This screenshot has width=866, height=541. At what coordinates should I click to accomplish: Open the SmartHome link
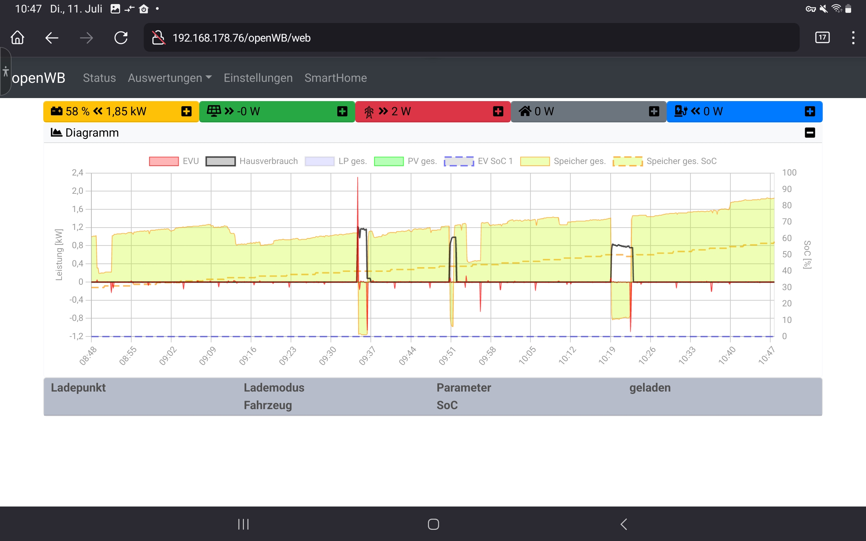335,78
